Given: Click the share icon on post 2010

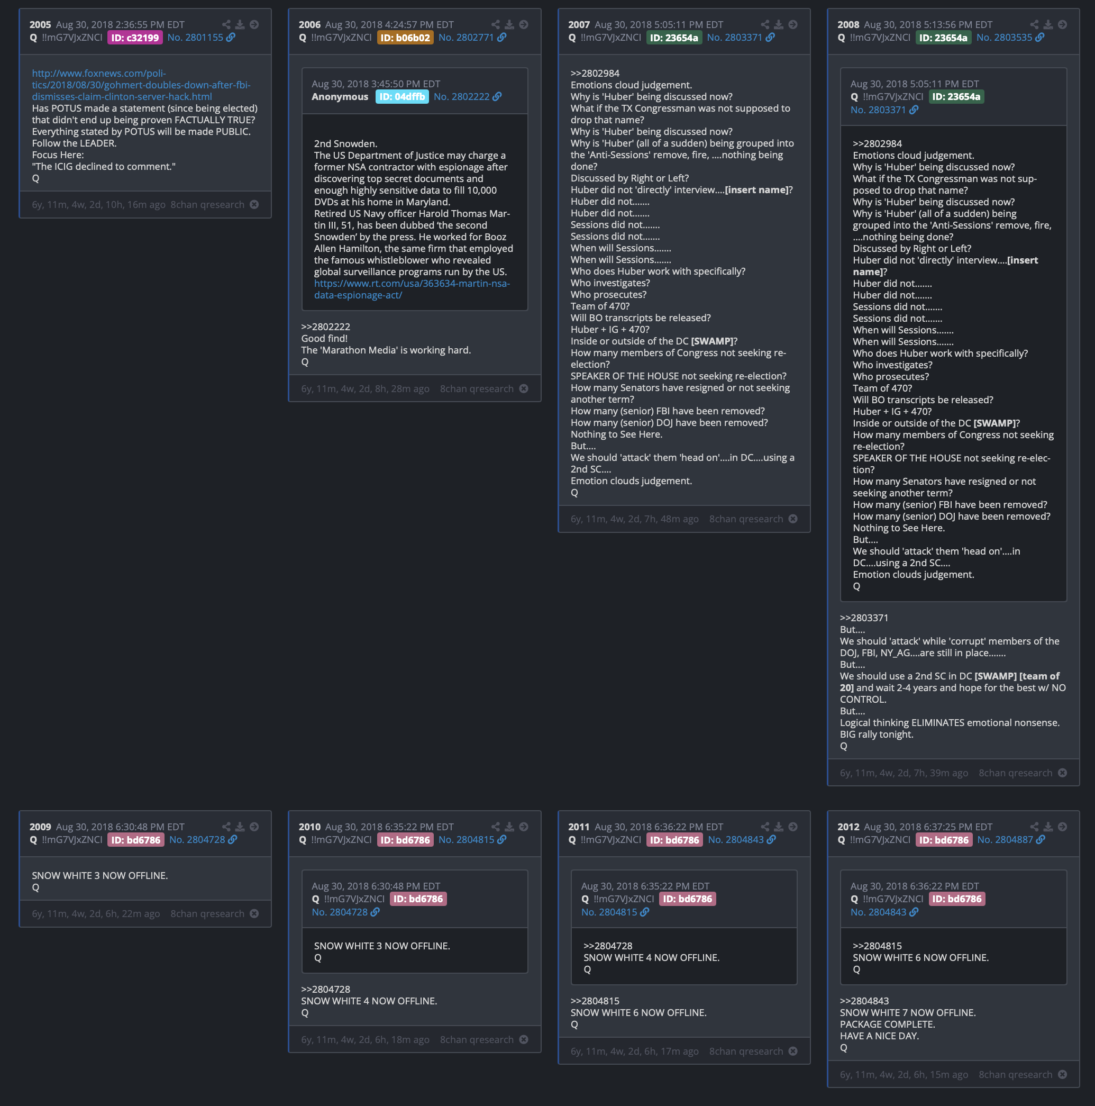Looking at the screenshot, I should point(496,827).
